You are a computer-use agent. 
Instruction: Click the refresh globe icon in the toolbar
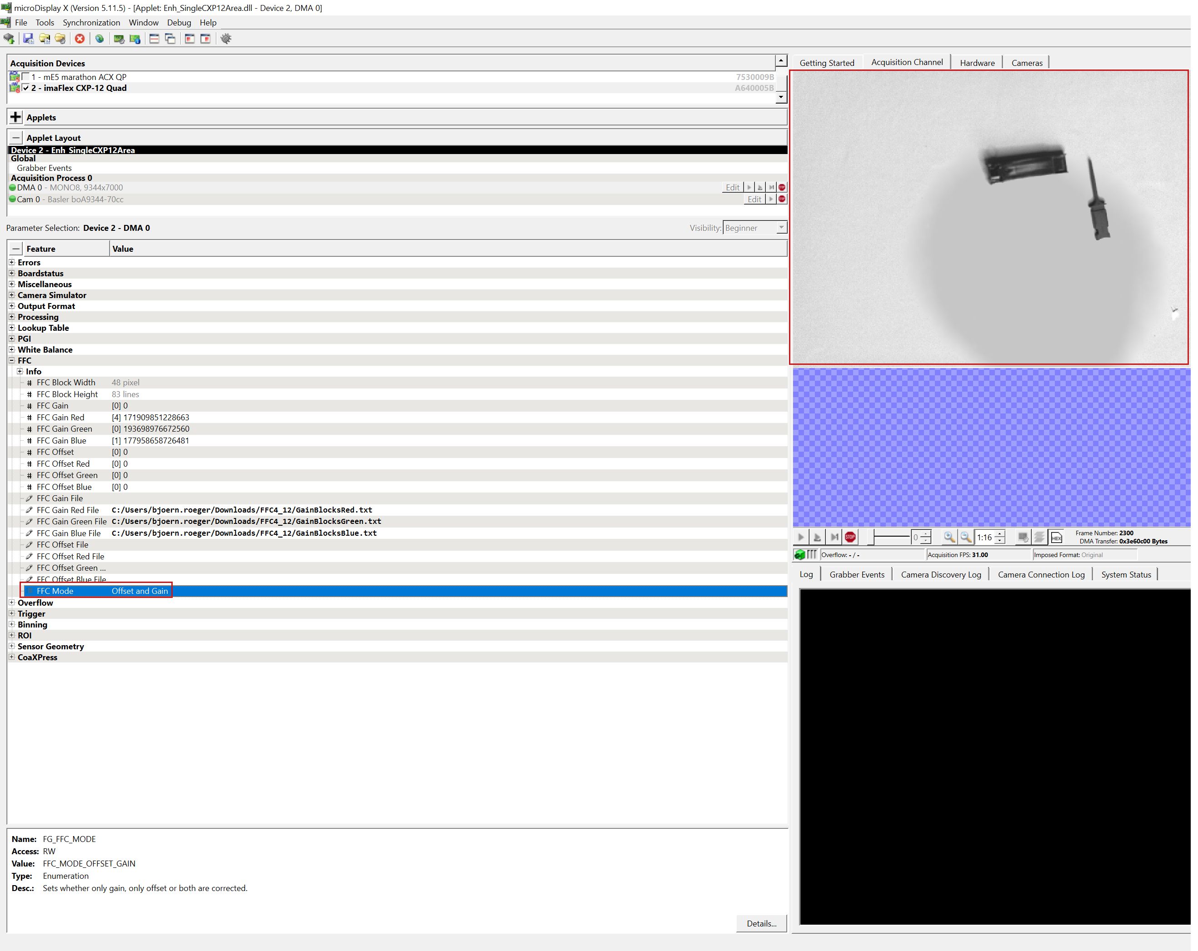(100, 38)
